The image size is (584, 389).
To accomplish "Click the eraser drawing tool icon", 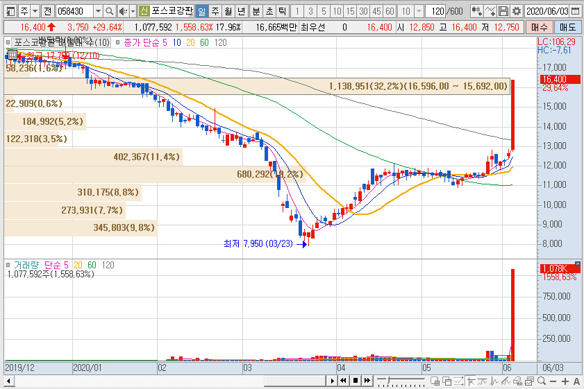I will coord(518,381).
